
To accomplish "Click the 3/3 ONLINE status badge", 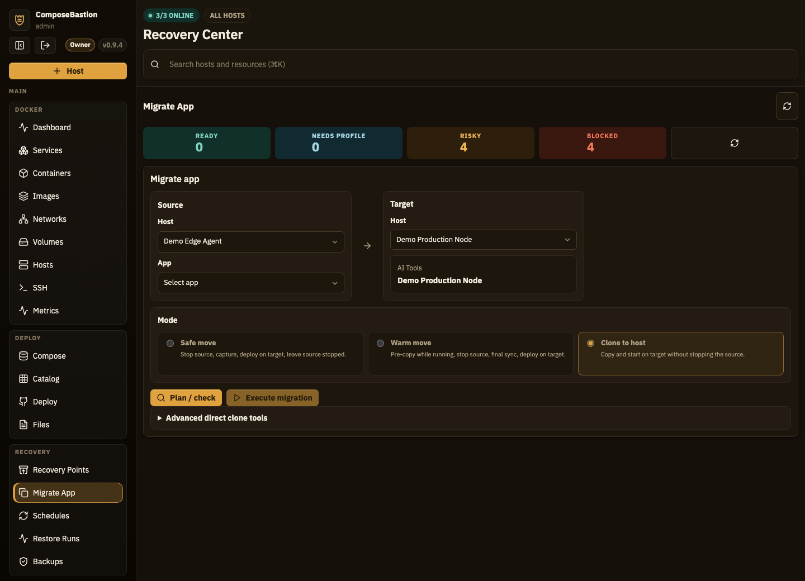I will tap(171, 16).
